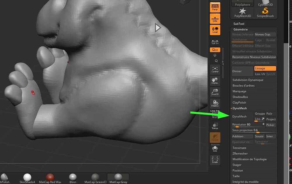Select the Cylinder3D tool
Viewport: 292px width, 184px height.
point(265,3)
